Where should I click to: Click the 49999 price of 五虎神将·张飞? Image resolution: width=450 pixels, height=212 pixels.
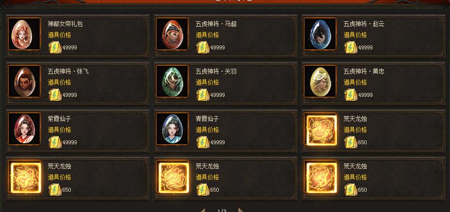pyautogui.click(x=70, y=95)
